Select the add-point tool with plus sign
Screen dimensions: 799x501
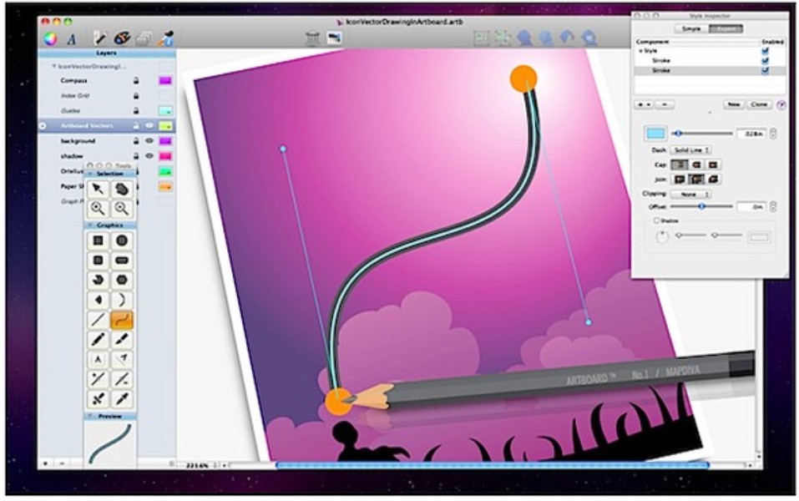[98, 379]
